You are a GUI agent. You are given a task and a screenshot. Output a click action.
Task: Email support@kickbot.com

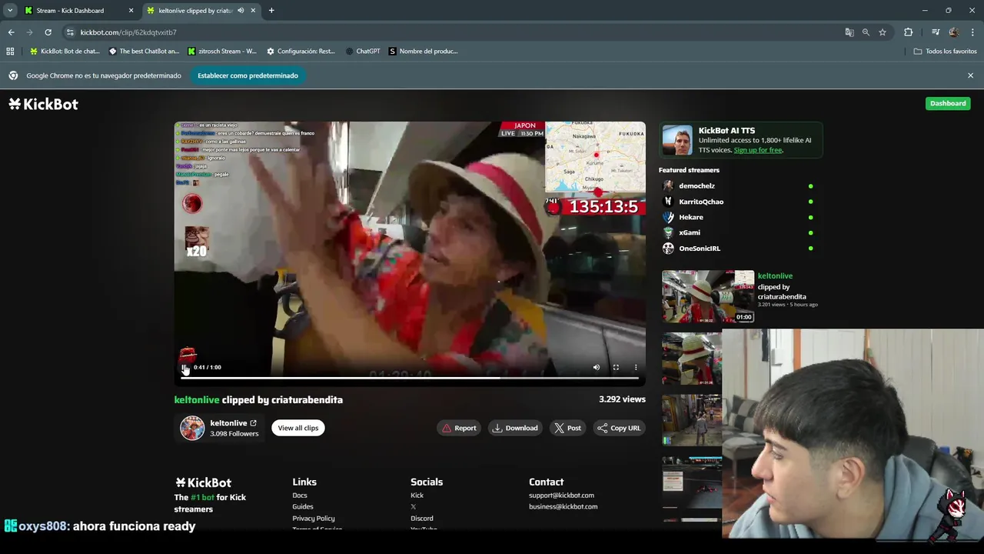[x=561, y=496]
